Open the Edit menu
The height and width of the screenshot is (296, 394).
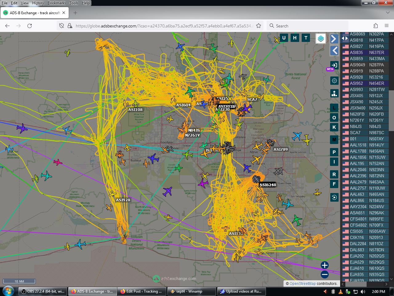14,3
